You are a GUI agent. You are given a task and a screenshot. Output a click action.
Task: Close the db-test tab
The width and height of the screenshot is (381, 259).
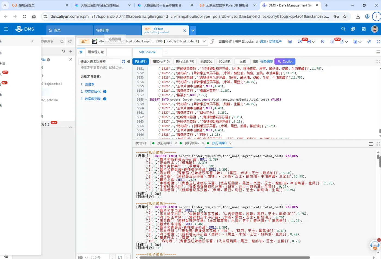tap(185, 31)
